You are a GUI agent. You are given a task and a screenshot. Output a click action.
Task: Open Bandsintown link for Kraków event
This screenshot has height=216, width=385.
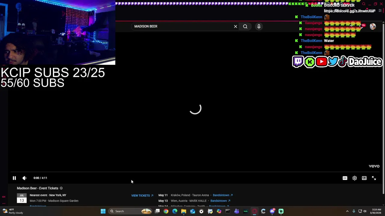coord(223,195)
